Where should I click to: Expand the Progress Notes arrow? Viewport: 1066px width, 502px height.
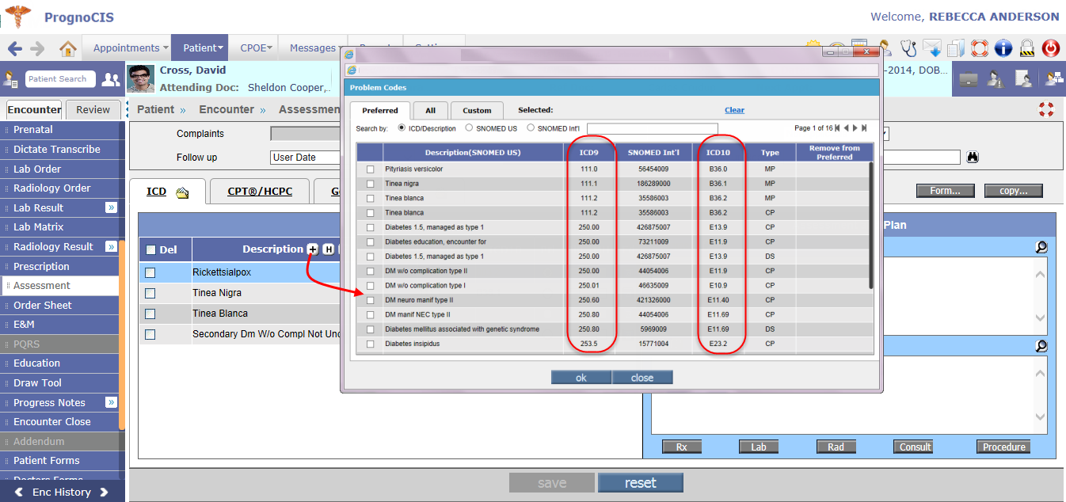coord(111,402)
